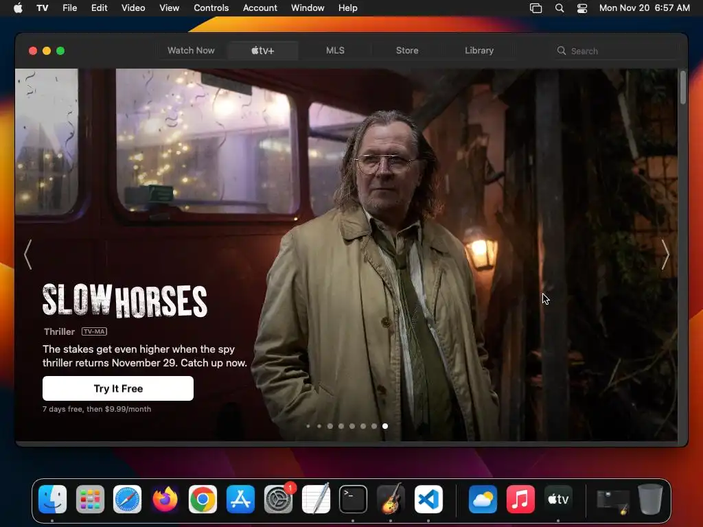Screen dimensions: 703x527
Task: Switch to the MLS tab
Action: [335, 50]
